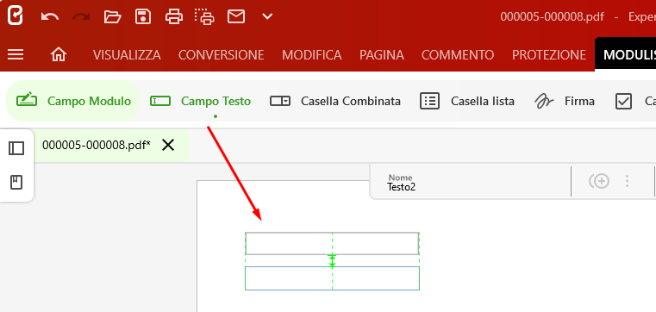This screenshot has width=656, height=312.
Task: Toggle the side panel icon
Action: point(16,148)
